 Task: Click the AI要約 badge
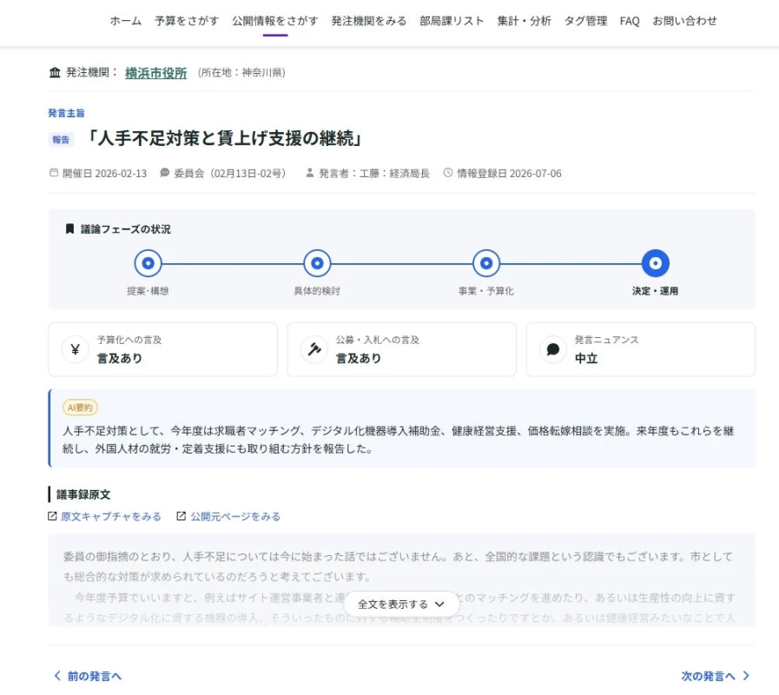80,407
